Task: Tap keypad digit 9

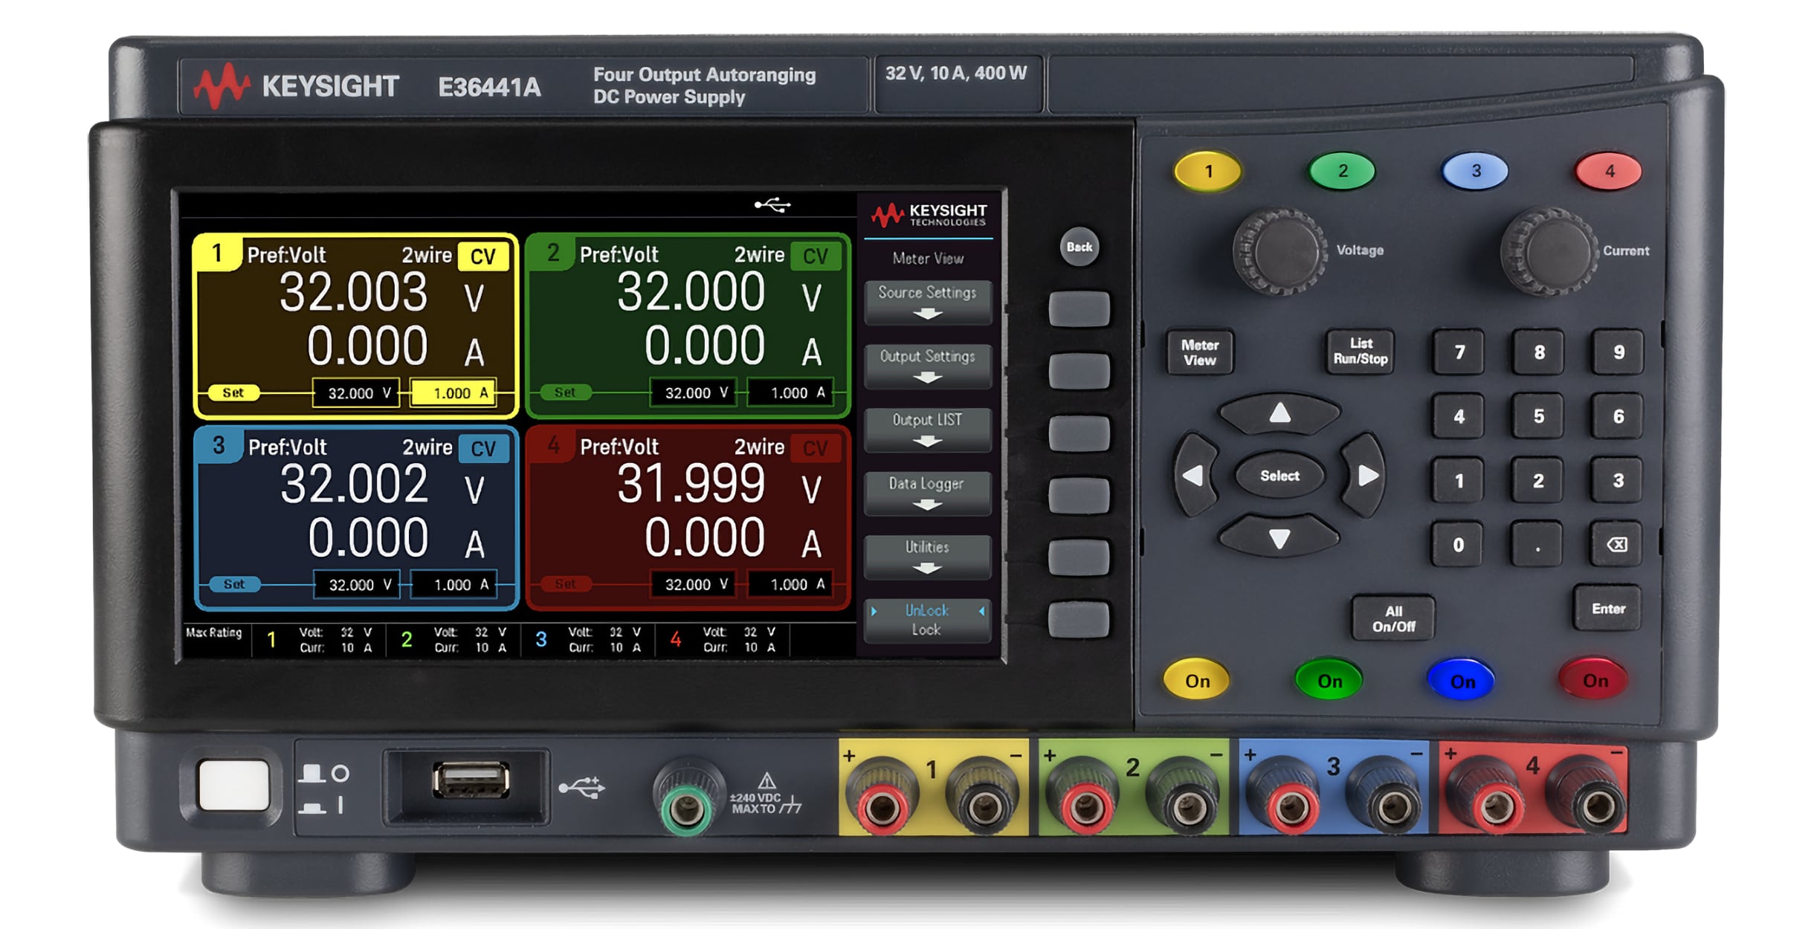Action: 1618,352
